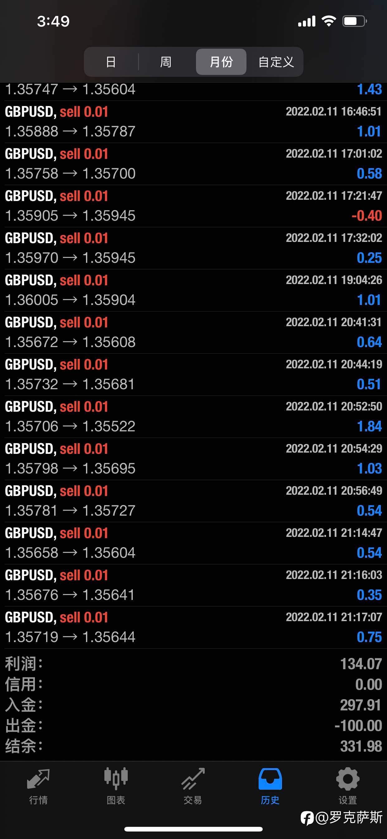Viewport: 387px width, 839px height.
Task: Tap the profit value 1.03
Action: [370, 469]
